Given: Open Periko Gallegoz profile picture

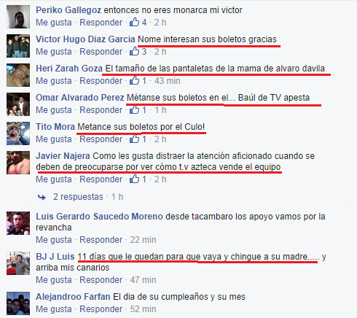Looking at the screenshot, I should pos(18,17).
